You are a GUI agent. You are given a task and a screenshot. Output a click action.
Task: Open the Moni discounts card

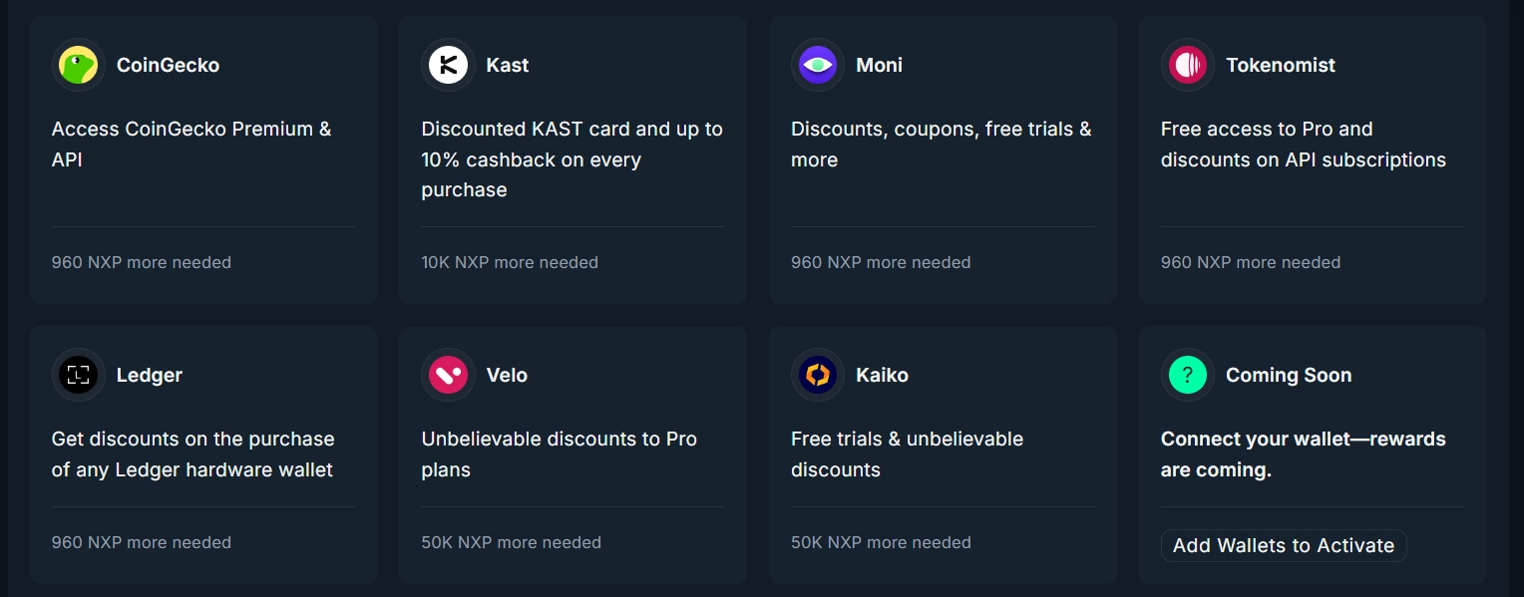tap(943, 159)
